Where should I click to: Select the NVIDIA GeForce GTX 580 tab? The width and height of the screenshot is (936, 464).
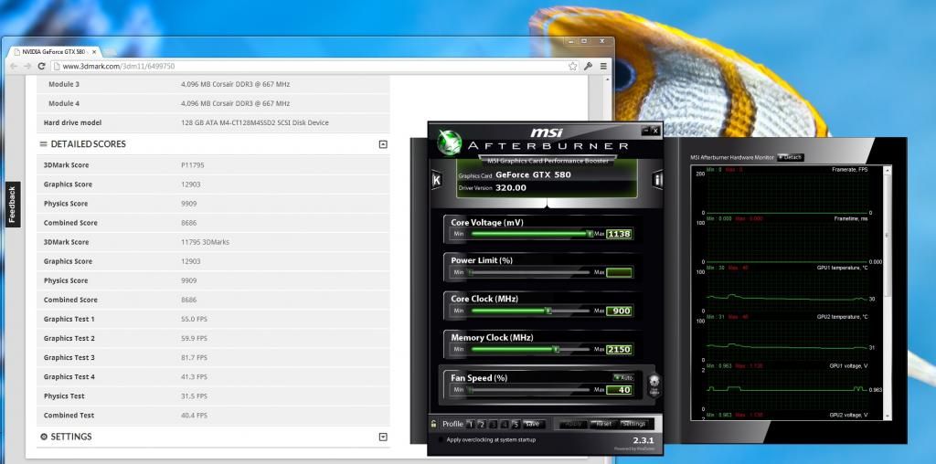pos(52,52)
